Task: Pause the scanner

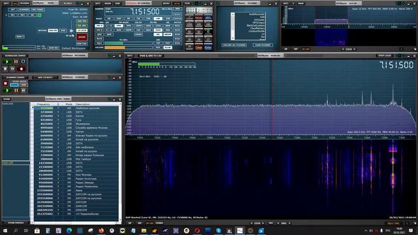Action: coord(16,91)
